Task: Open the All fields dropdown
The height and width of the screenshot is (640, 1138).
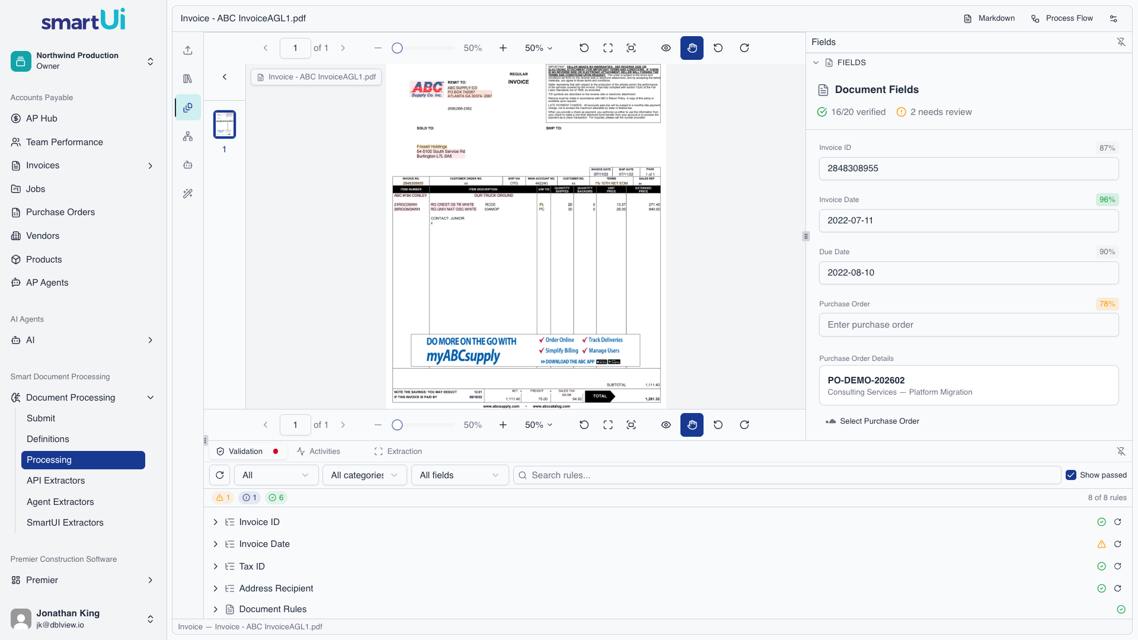Action: tap(460, 475)
